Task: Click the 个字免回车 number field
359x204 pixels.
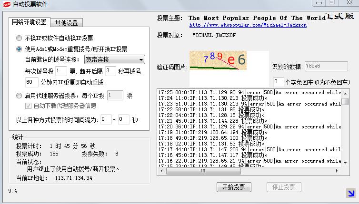Action: [279, 81]
